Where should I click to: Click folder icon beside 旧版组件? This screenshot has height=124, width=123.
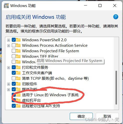point(18,84)
